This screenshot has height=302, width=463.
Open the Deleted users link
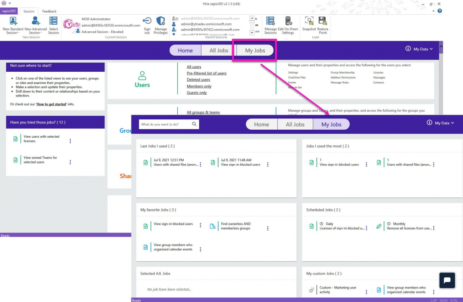point(198,80)
